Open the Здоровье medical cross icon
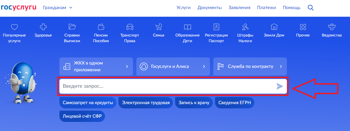 [43, 27]
